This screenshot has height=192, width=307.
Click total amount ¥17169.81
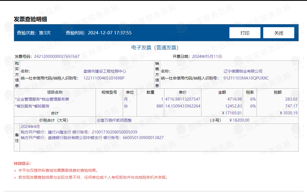coord(232,113)
